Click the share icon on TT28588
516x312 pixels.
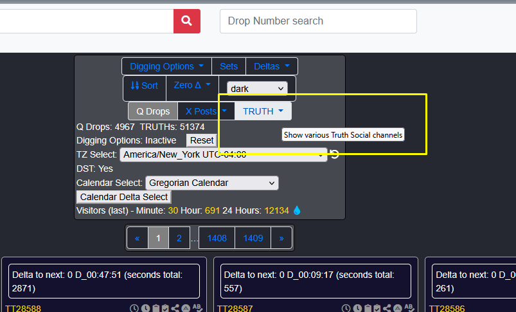click(x=175, y=308)
